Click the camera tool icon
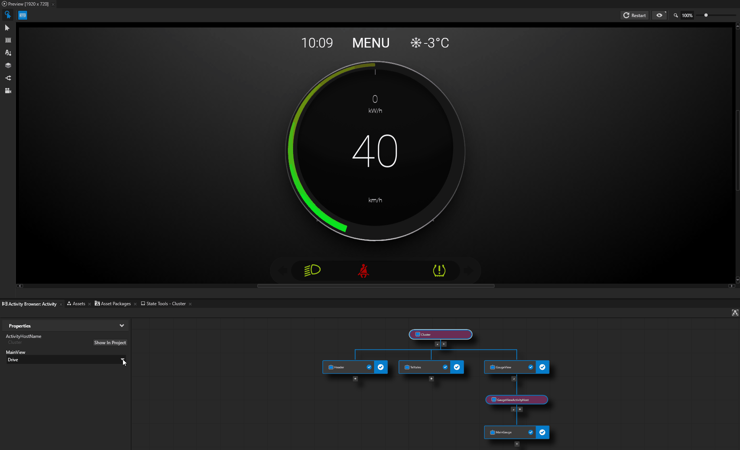 pyautogui.click(x=8, y=91)
